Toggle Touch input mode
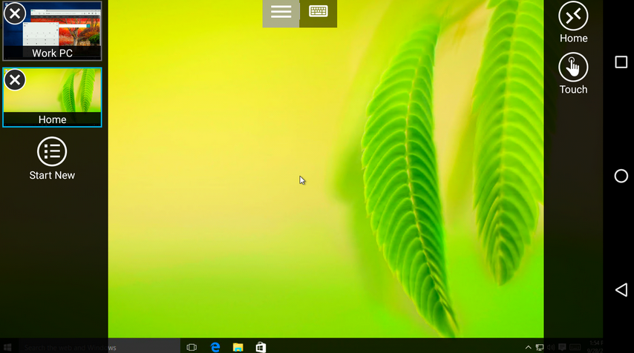Screen dimensions: 634x353 tap(573, 67)
